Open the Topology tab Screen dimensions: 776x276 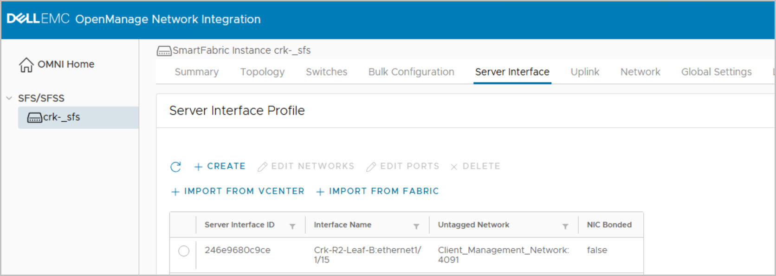(262, 72)
